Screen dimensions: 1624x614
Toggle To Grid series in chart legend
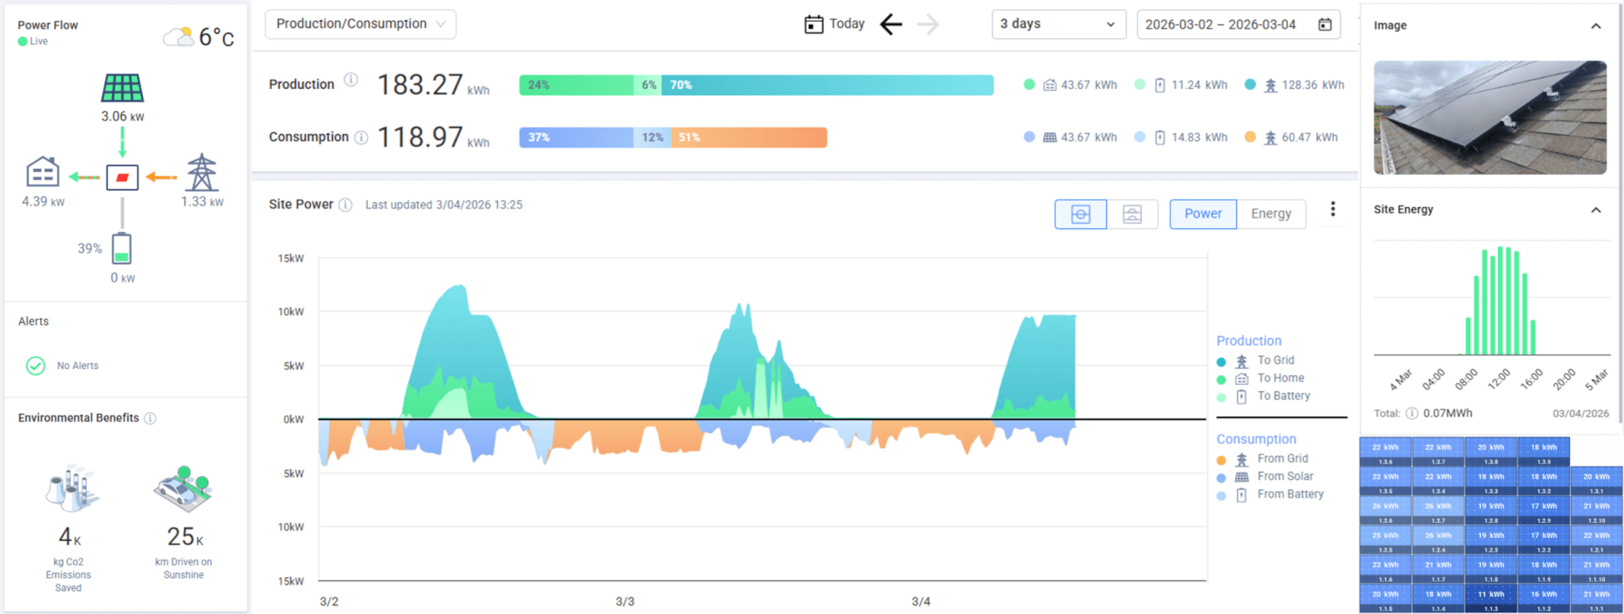click(x=1275, y=360)
